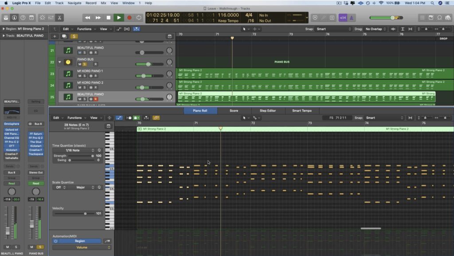Disable record on track 25 BEAUTIFUL PIANO
454x256 pixels.
click(x=96, y=99)
